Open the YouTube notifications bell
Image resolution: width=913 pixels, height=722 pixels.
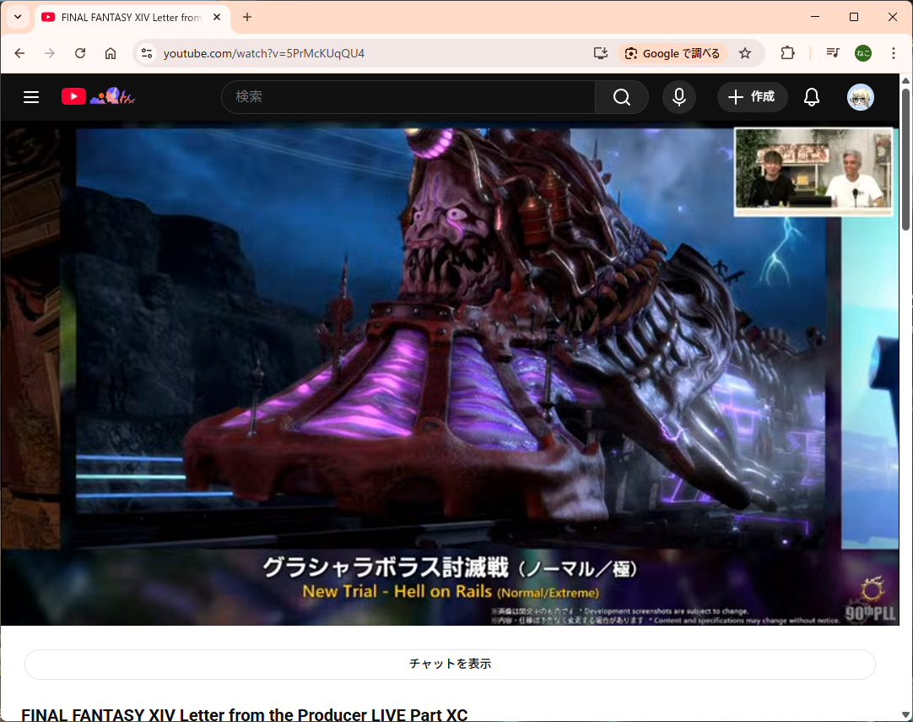[811, 97]
